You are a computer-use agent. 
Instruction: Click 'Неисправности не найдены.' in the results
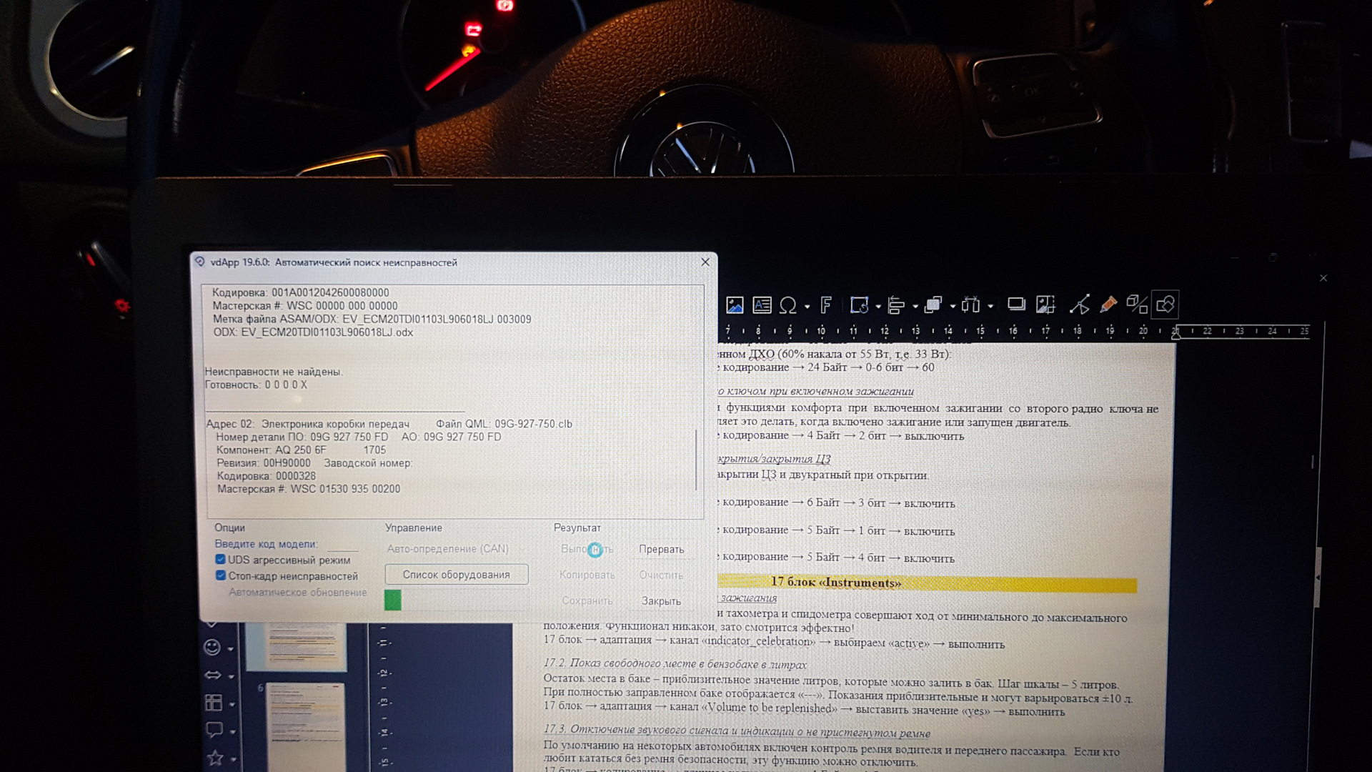274,372
